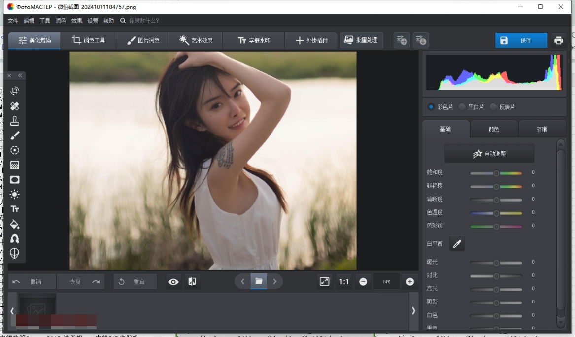This screenshot has width=575, height=337.
Task: Select the crop and rotate tool icon
Action: tap(15, 91)
